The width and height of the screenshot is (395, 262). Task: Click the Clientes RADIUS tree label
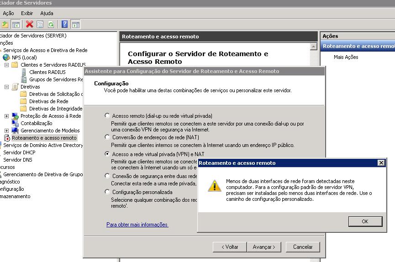click(47, 72)
